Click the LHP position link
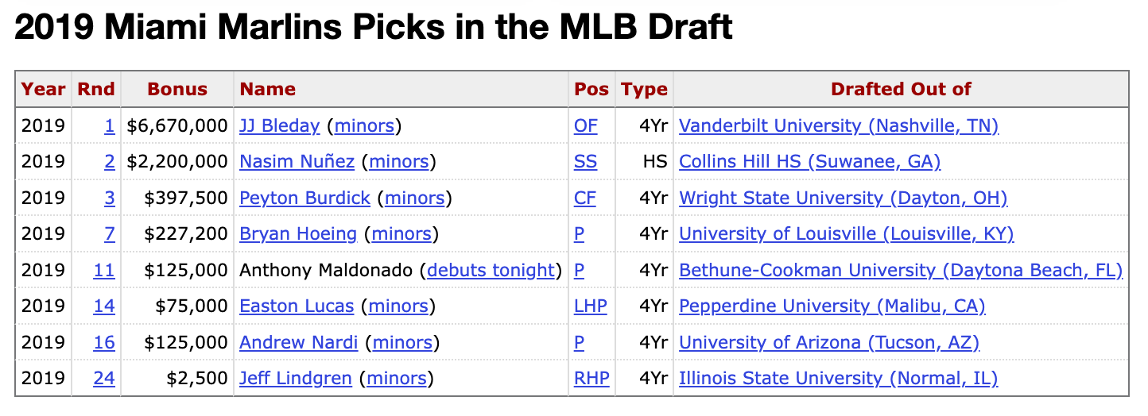The width and height of the screenshot is (1148, 416). 590,306
